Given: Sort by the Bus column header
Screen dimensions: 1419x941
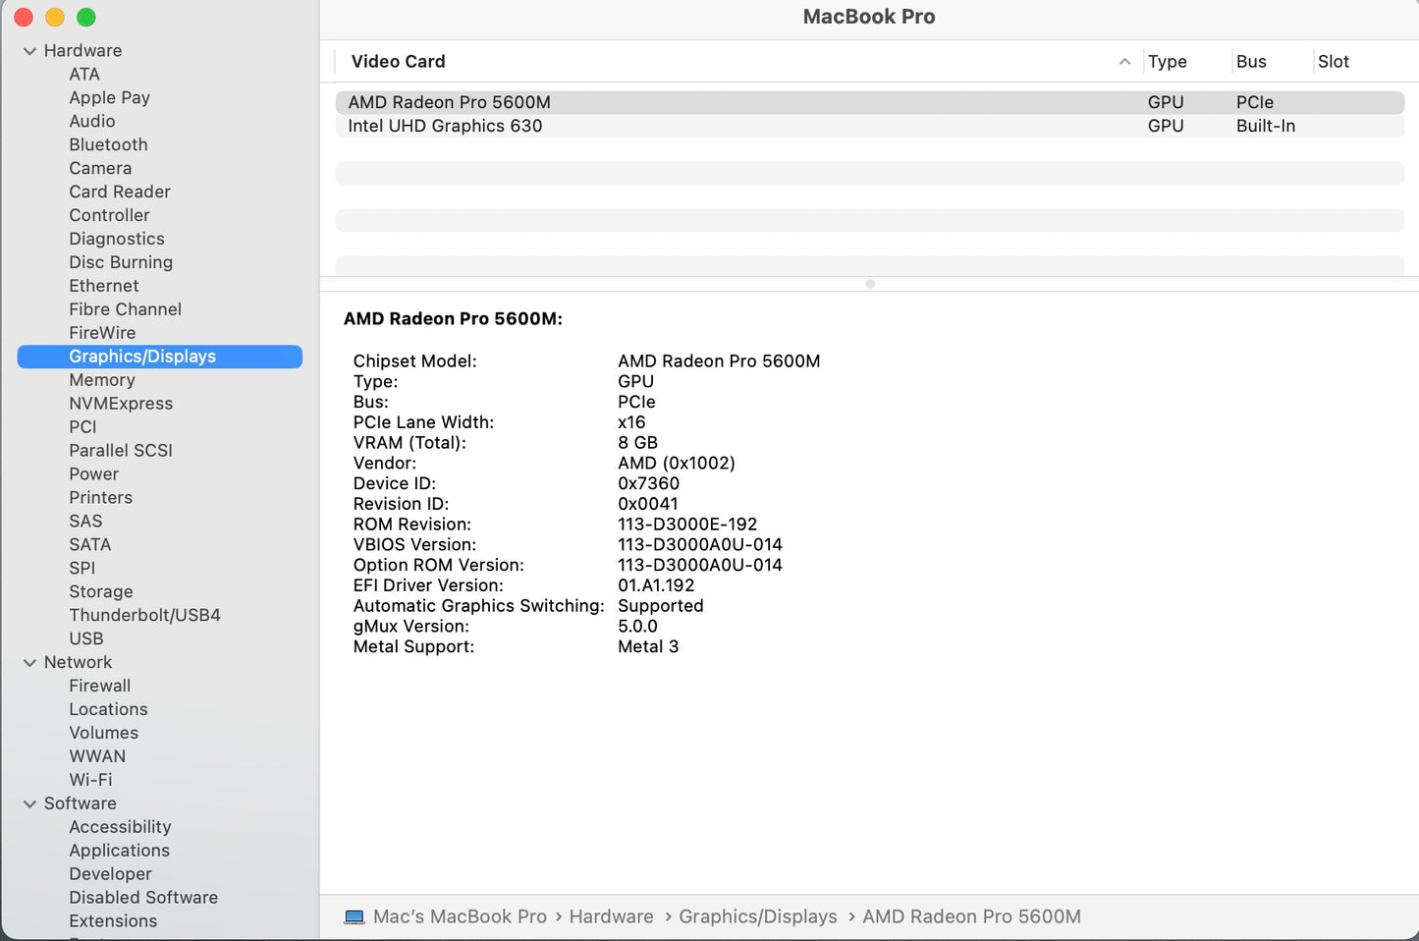Looking at the screenshot, I should (1251, 61).
